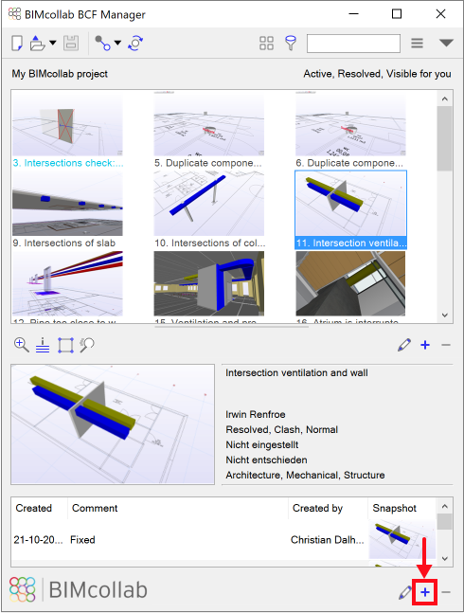The height and width of the screenshot is (613, 464).
Task: Expand dropdown arrow beside connect icon
Action: click(x=117, y=43)
